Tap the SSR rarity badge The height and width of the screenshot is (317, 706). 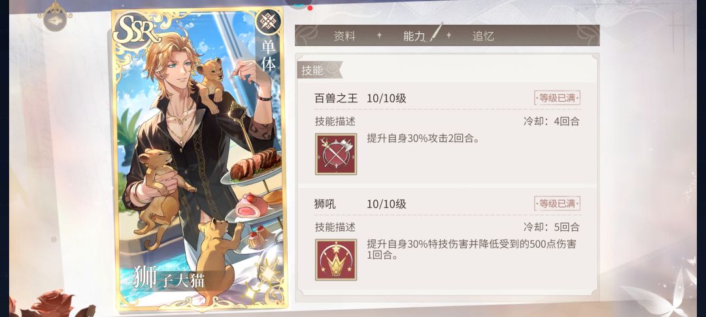pyautogui.click(x=136, y=30)
